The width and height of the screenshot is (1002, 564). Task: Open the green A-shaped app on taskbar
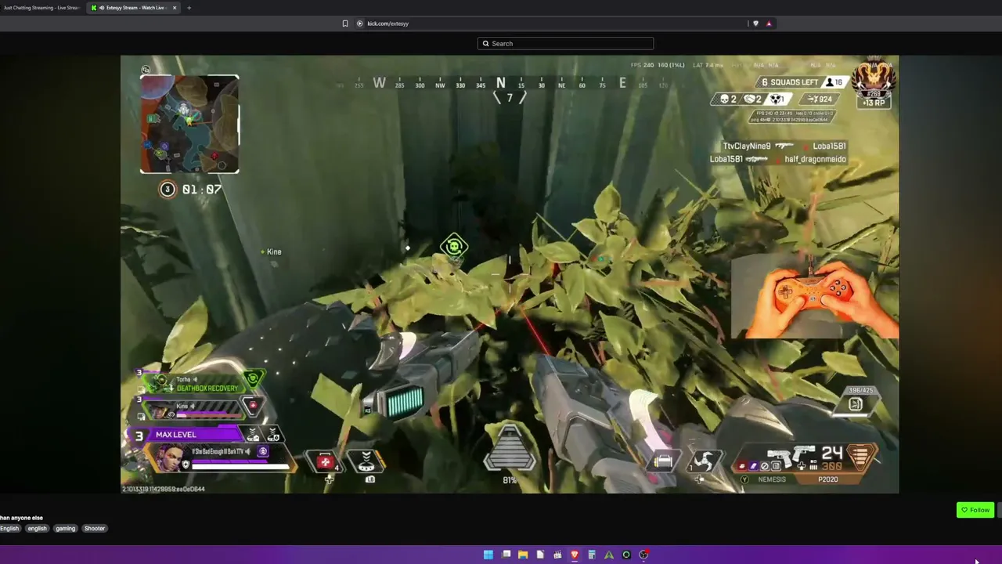tap(609, 555)
